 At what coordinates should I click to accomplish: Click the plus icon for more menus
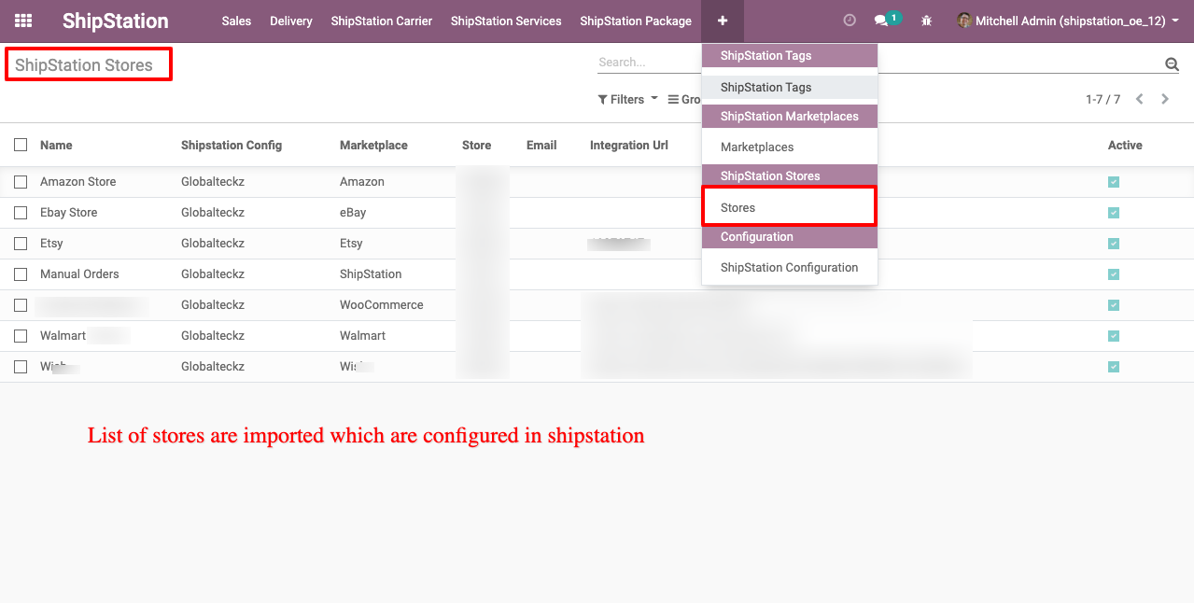[x=723, y=21]
